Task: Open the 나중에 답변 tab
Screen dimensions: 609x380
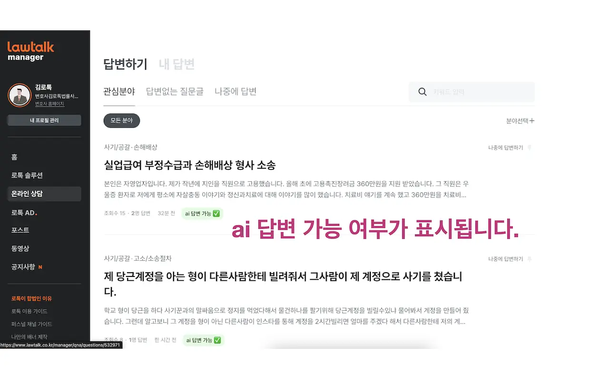Action: 236,91
